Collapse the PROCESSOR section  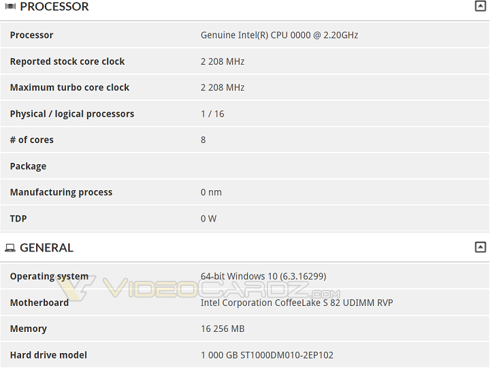point(480,6)
